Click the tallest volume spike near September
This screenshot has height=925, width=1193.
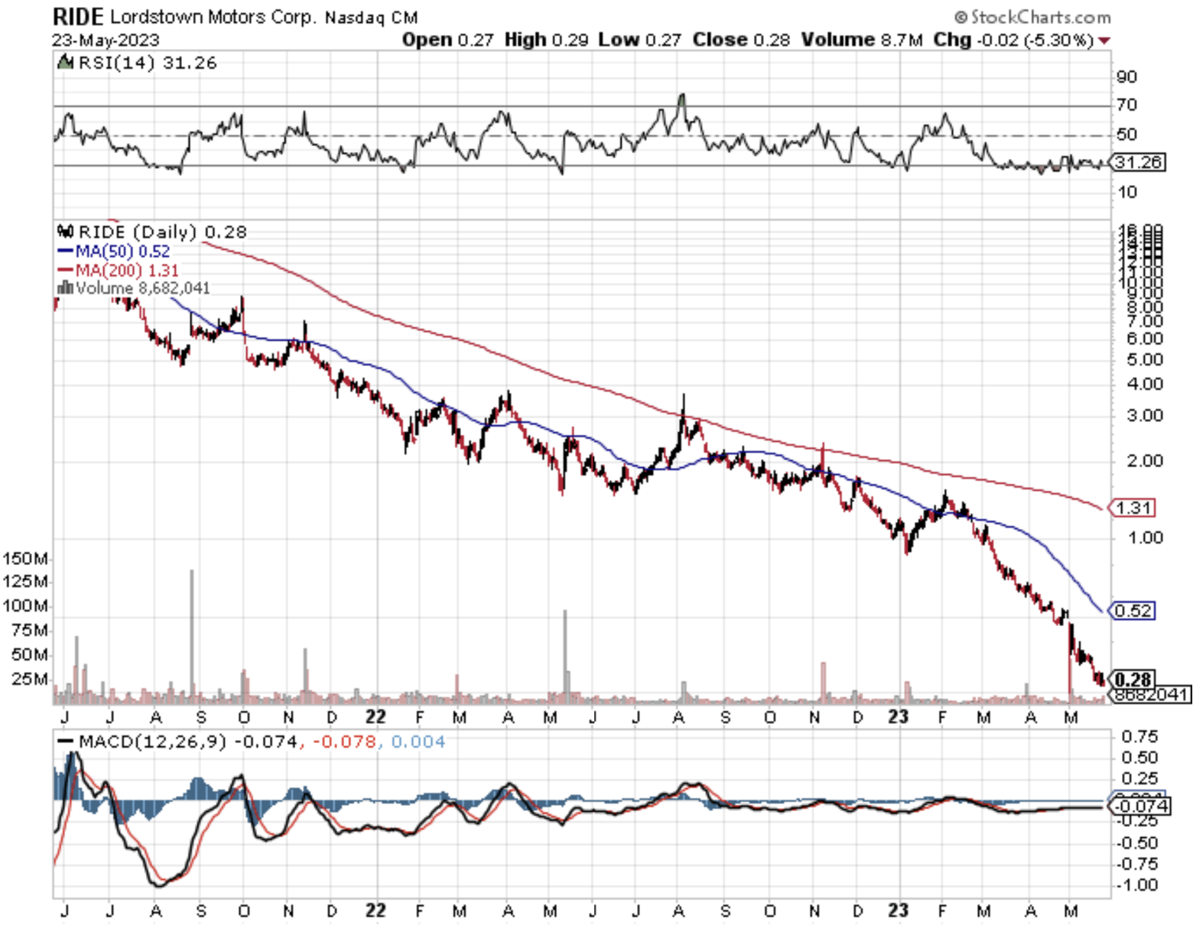point(192,627)
